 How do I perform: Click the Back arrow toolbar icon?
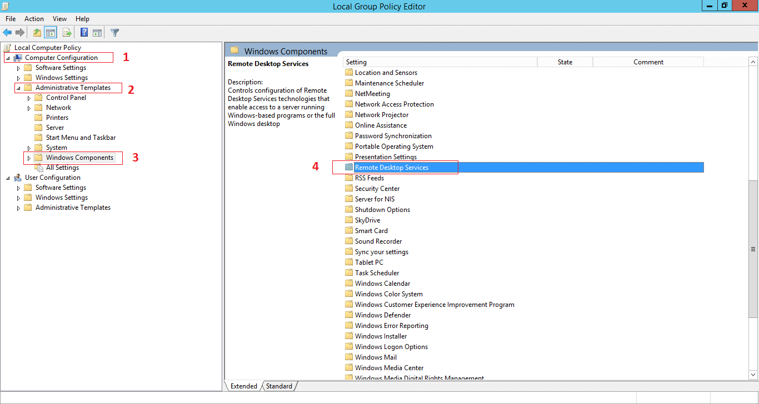7,33
